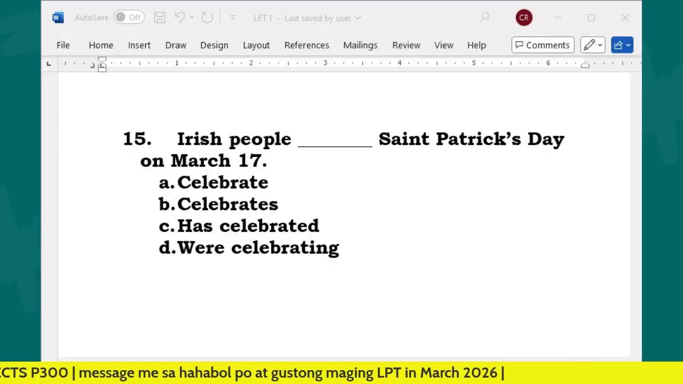Close the Word window
This screenshot has height=384, width=683.
(625, 18)
